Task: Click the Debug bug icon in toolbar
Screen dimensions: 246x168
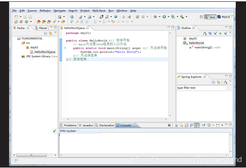Action: (x=155, y=17)
